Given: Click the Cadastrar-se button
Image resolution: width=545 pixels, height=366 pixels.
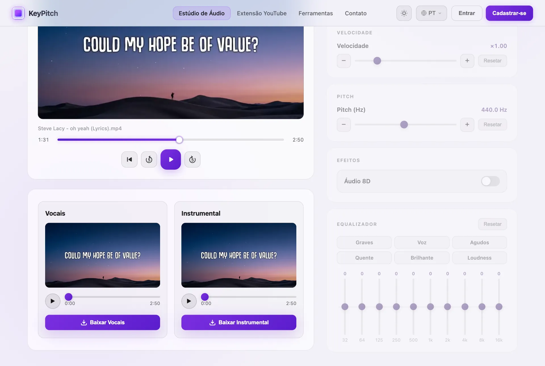Looking at the screenshot, I should [x=509, y=13].
